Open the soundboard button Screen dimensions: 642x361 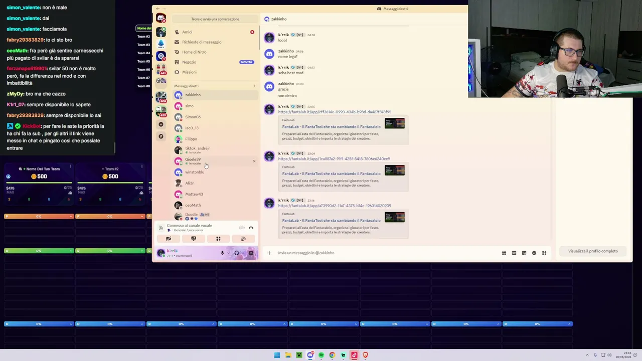tap(243, 239)
